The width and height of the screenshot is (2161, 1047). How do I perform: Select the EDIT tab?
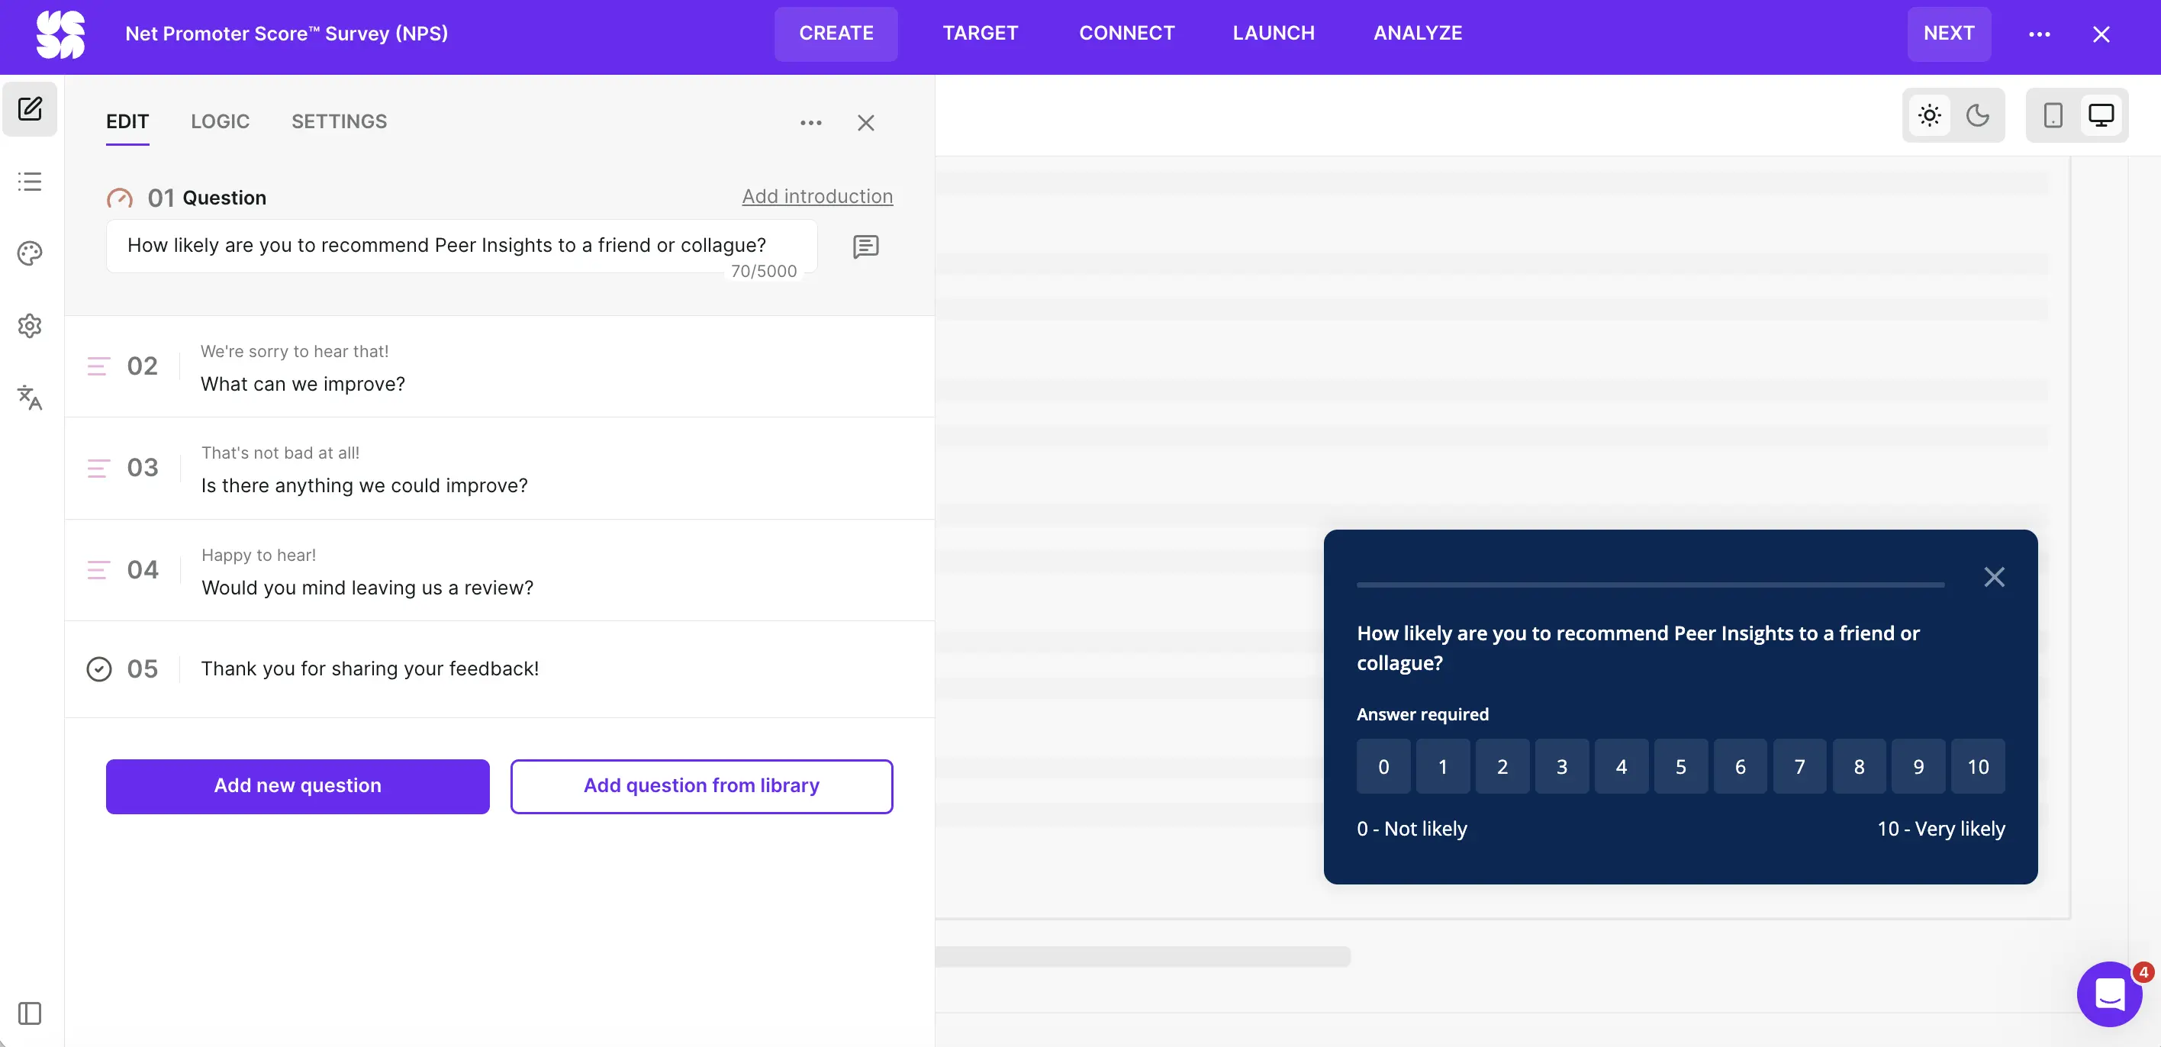(127, 121)
